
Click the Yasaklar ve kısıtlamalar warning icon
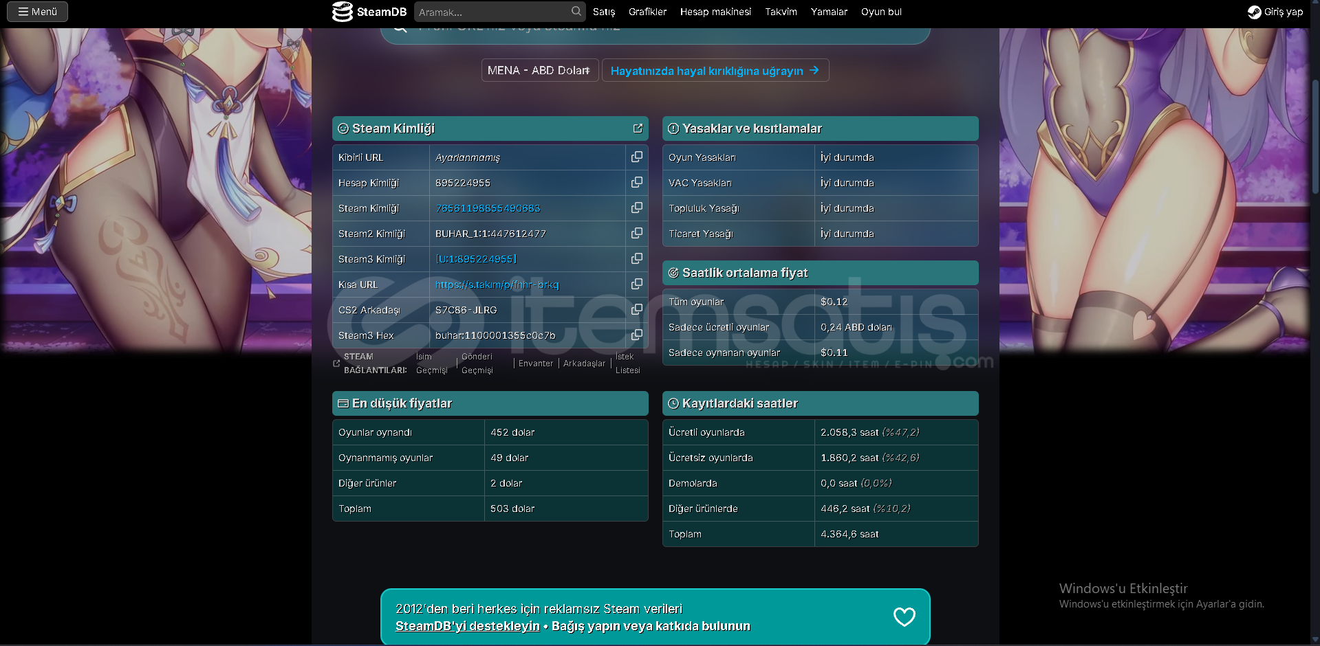(x=673, y=129)
